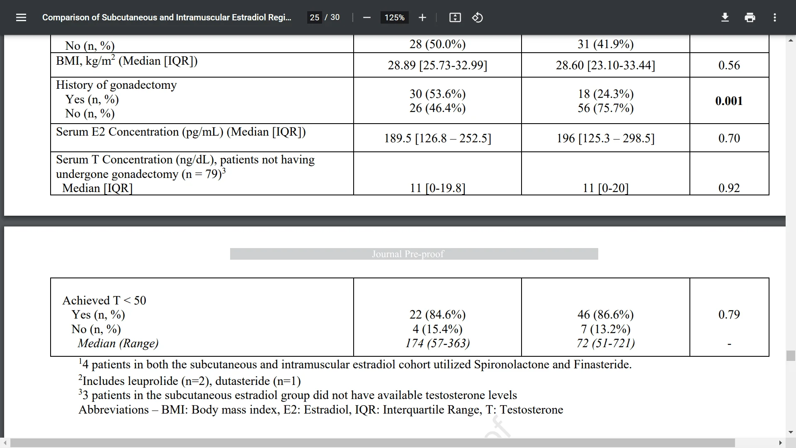Click the '72 (51-721)' italic value
The height and width of the screenshot is (448, 796).
605,343
